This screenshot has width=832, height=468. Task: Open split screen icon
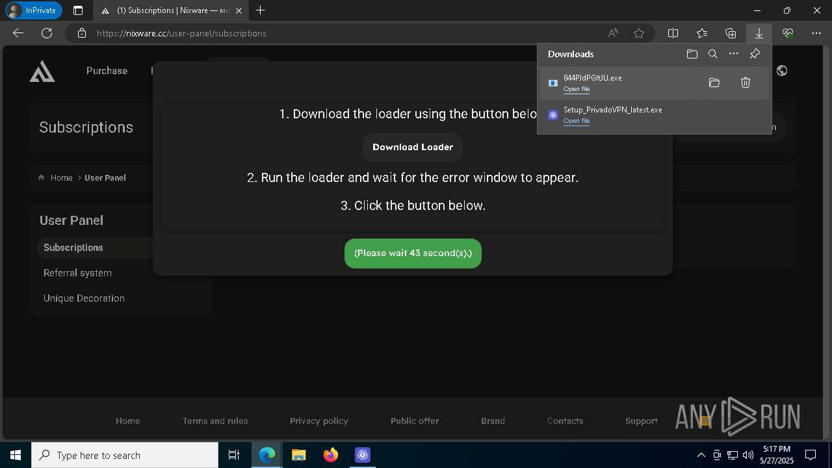point(673,33)
